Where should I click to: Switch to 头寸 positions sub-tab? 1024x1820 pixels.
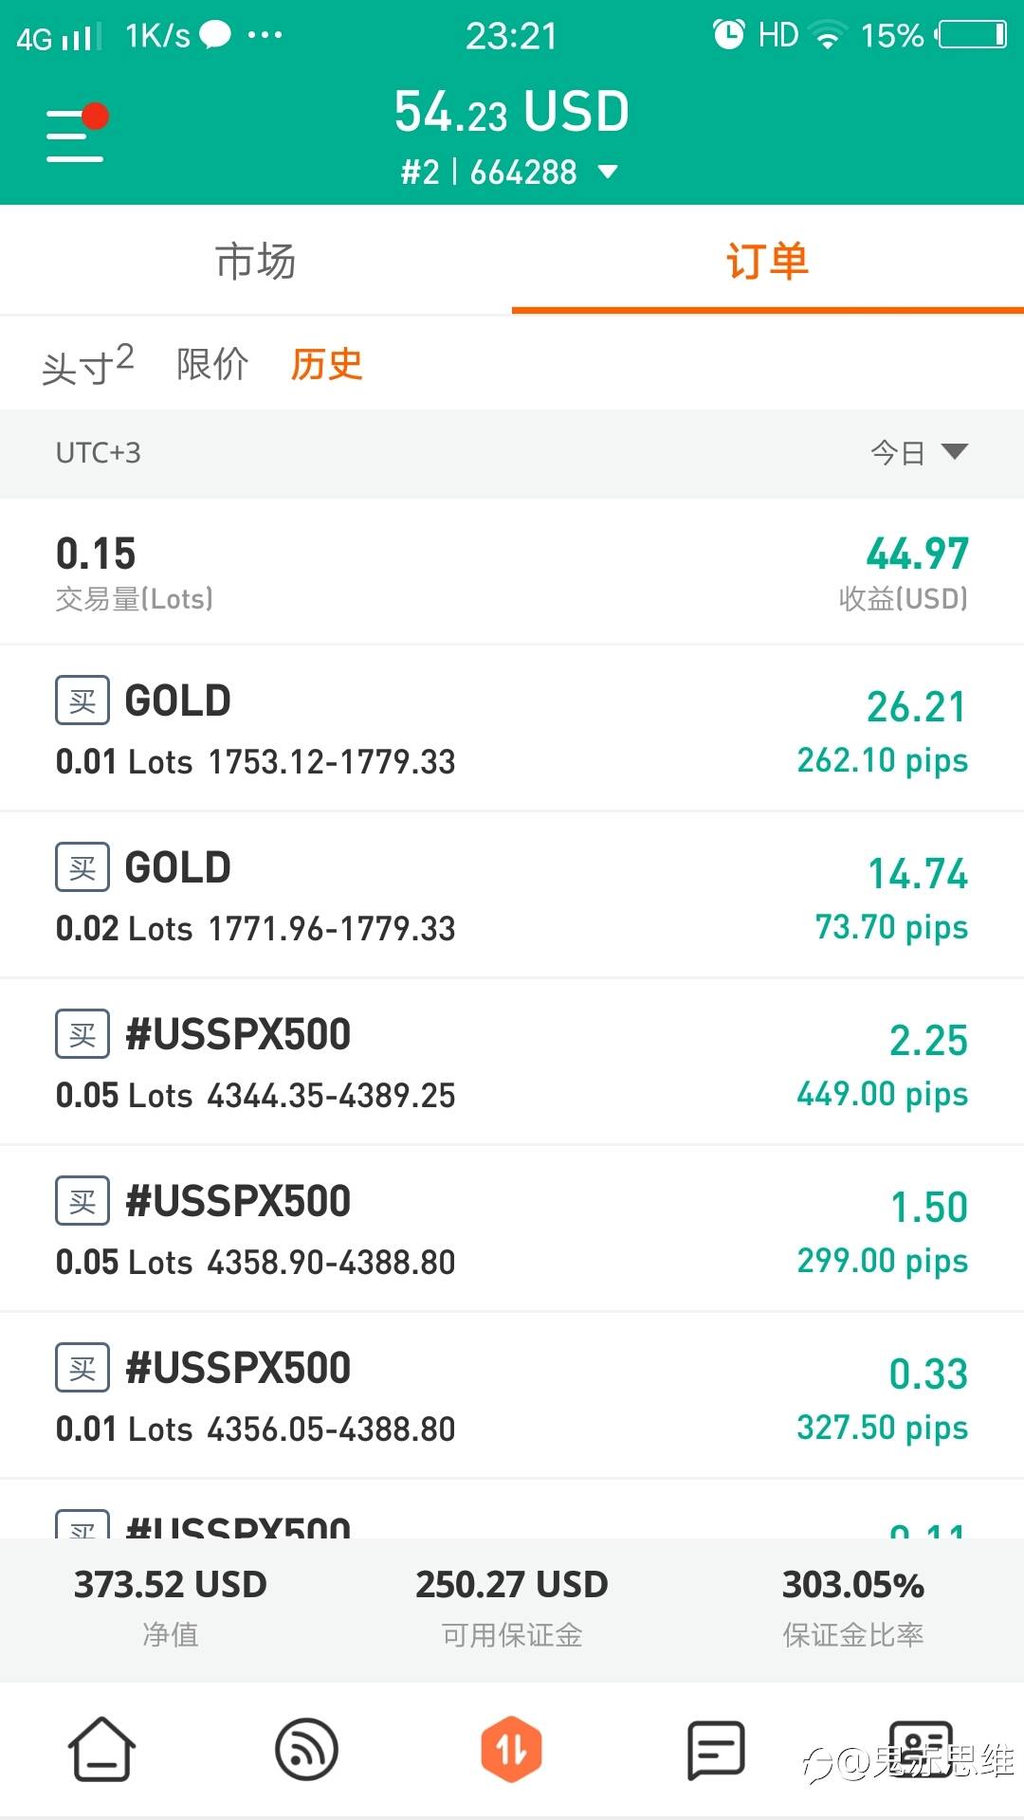87,364
